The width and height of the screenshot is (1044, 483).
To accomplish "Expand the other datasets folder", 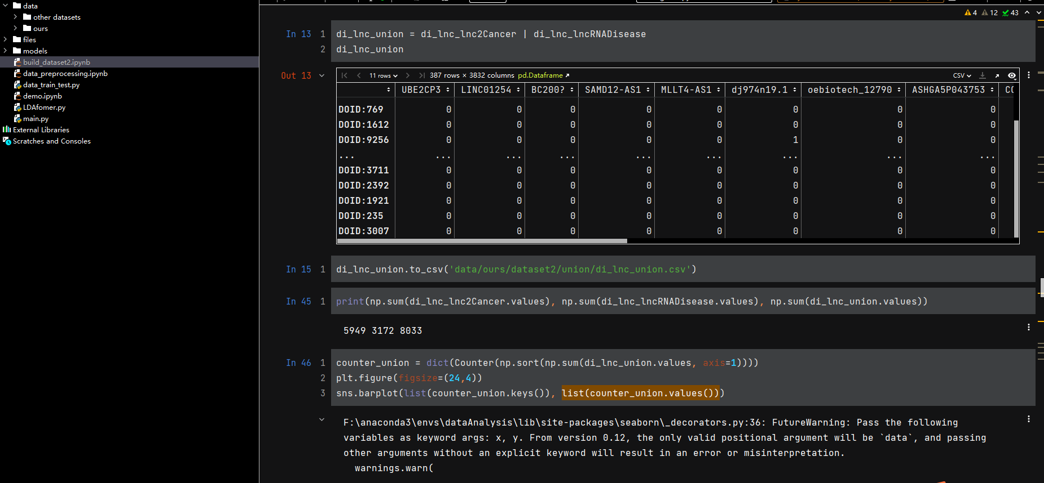I will tap(15, 17).
